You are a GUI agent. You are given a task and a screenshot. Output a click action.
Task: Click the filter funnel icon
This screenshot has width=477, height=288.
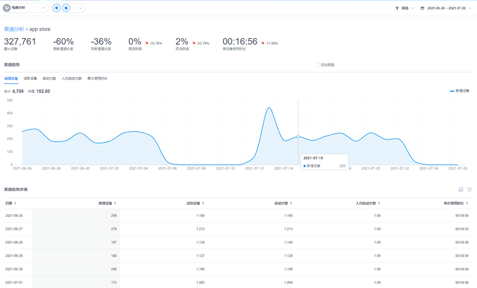point(397,8)
